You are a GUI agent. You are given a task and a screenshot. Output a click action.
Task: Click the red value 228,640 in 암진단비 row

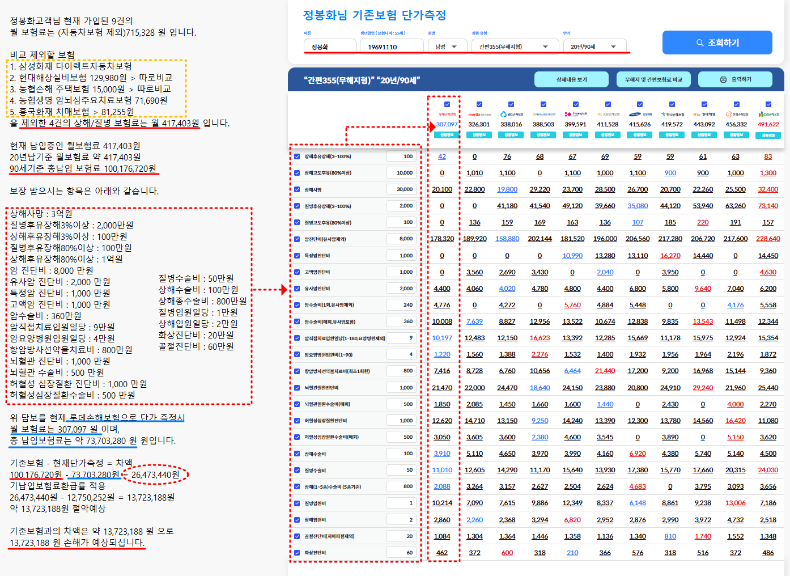768,239
